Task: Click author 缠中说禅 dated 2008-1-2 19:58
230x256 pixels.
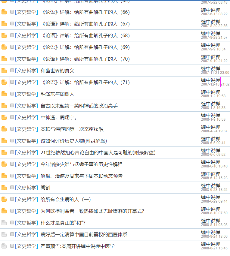Action: click(210, 92)
